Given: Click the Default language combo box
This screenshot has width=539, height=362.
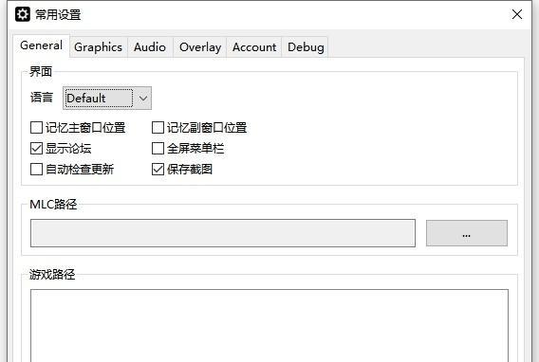Looking at the screenshot, I should (x=107, y=99).
